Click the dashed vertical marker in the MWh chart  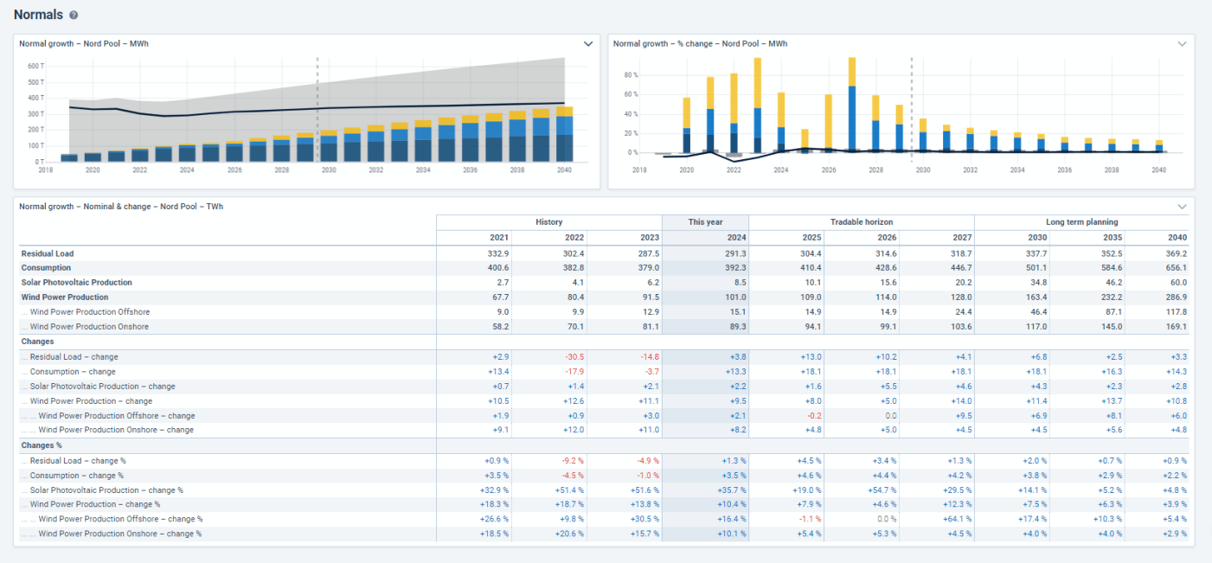coord(317,110)
